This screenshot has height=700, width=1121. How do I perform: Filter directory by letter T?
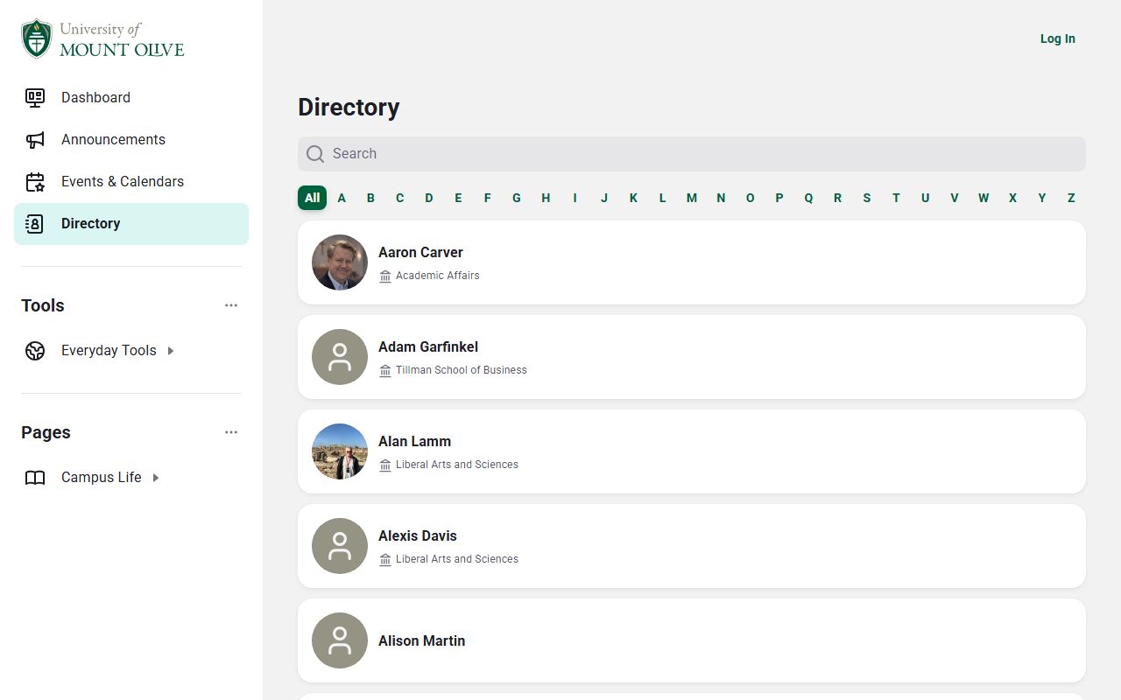point(896,198)
